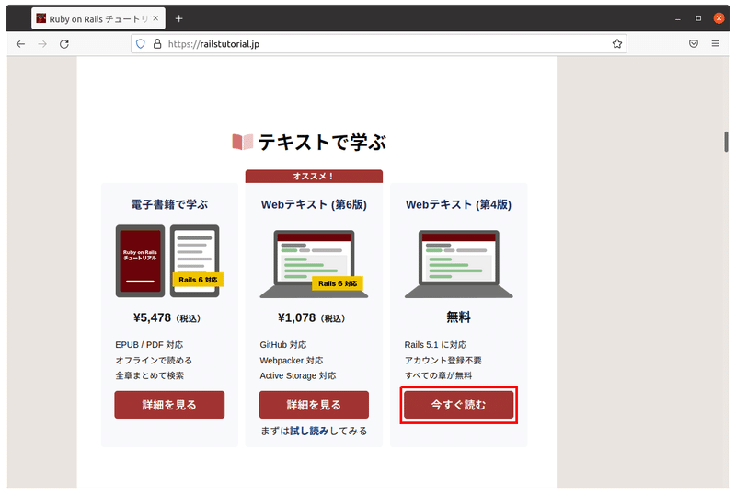Click the 今すぐ読む button
Viewport: 736px width, 495px height.
click(x=458, y=405)
